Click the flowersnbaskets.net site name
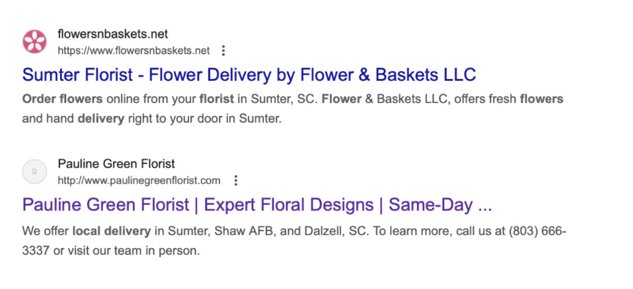The height and width of the screenshot is (289, 633). 113,35
